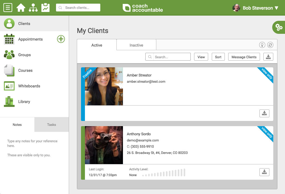Click the Courses stacked pages icon
The width and height of the screenshot is (285, 194).
tap(9, 70)
